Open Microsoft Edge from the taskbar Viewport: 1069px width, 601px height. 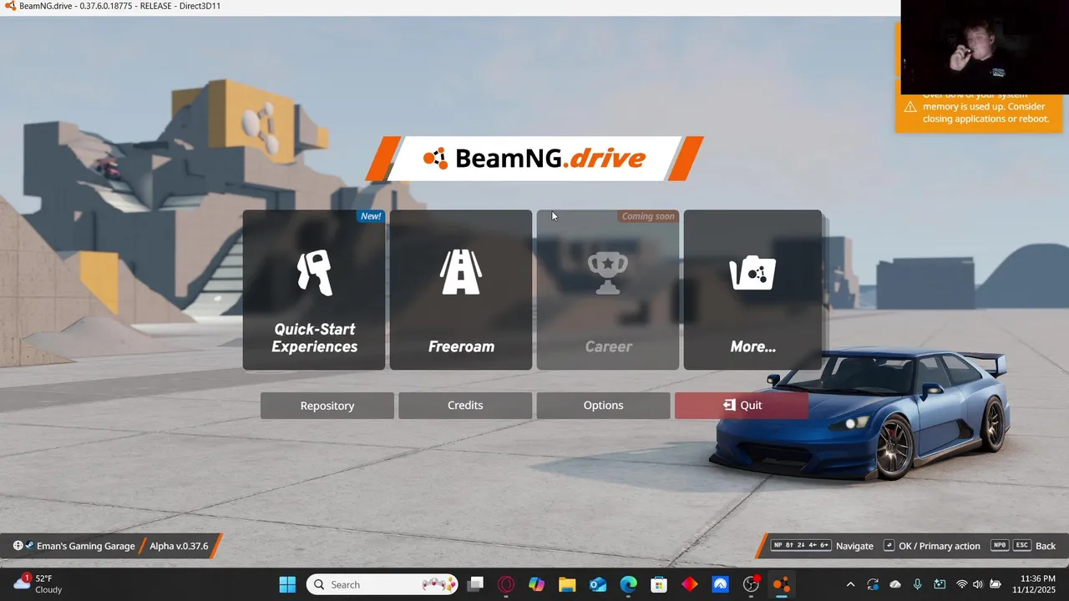629,584
